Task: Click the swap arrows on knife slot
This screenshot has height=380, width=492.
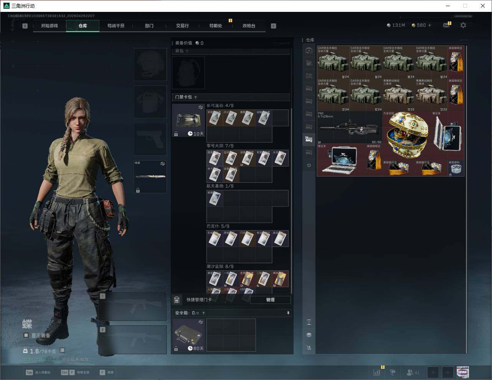Action: click(163, 164)
